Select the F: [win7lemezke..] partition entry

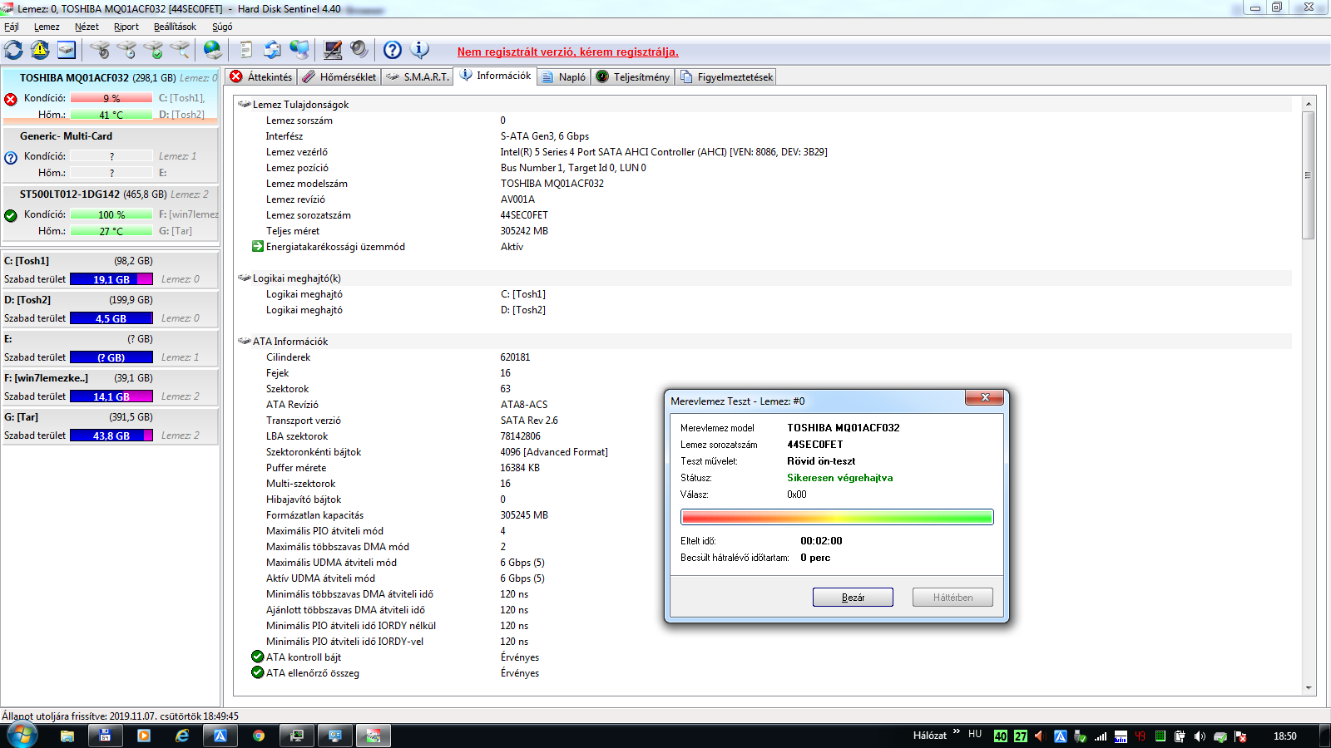pos(111,386)
